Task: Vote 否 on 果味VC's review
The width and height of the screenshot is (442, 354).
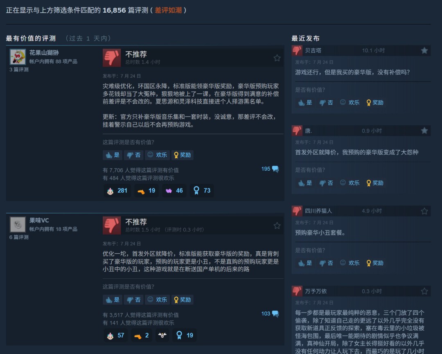Action: point(133,300)
